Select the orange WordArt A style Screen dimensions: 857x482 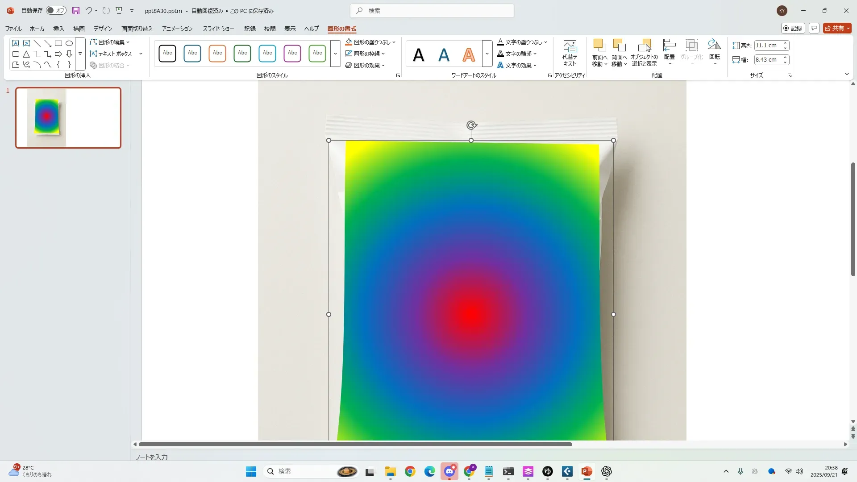point(468,54)
